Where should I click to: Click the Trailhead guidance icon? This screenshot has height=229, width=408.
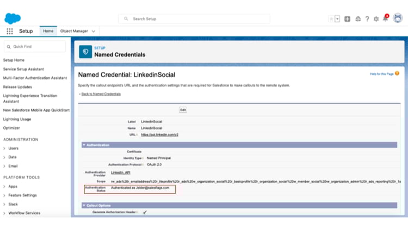(358, 19)
